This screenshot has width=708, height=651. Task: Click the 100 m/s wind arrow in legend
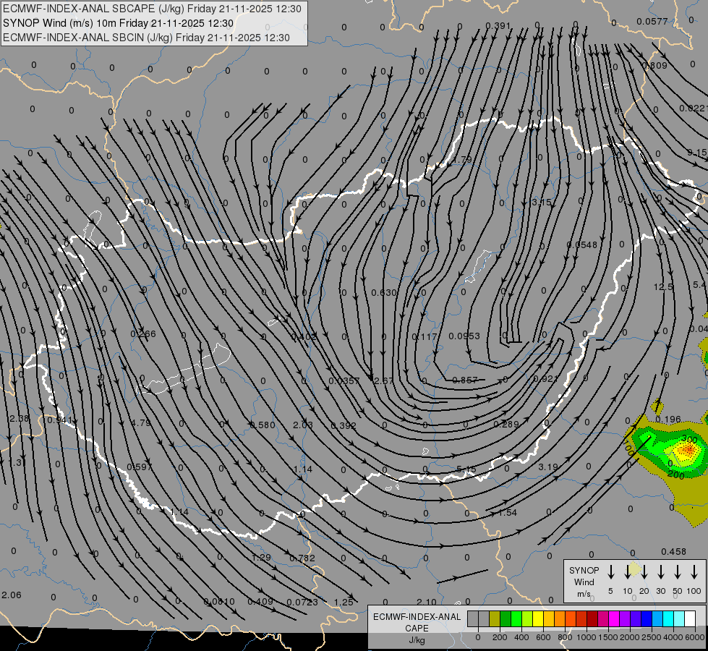tap(694, 572)
